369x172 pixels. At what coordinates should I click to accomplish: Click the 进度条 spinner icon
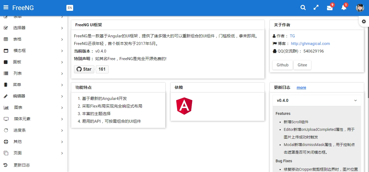point(6,130)
